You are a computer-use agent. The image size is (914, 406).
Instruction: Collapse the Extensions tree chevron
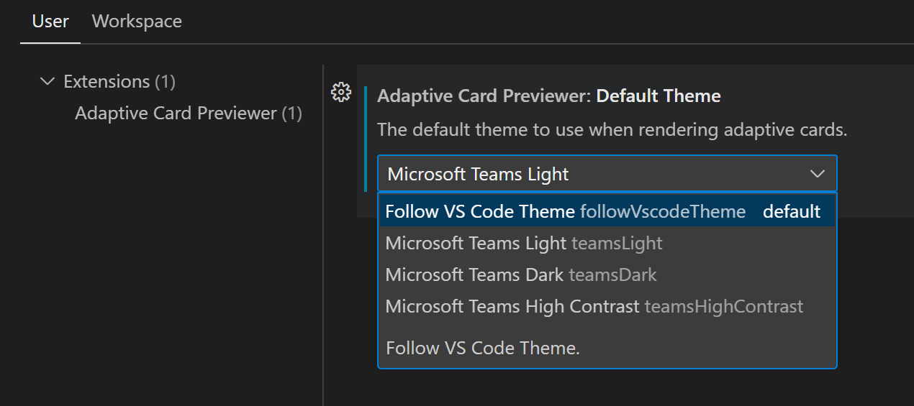tap(47, 81)
